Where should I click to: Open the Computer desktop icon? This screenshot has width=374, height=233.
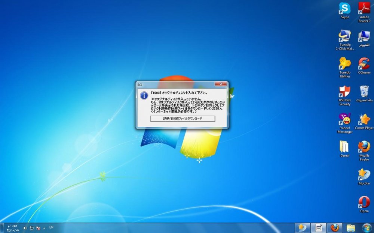pos(364,37)
